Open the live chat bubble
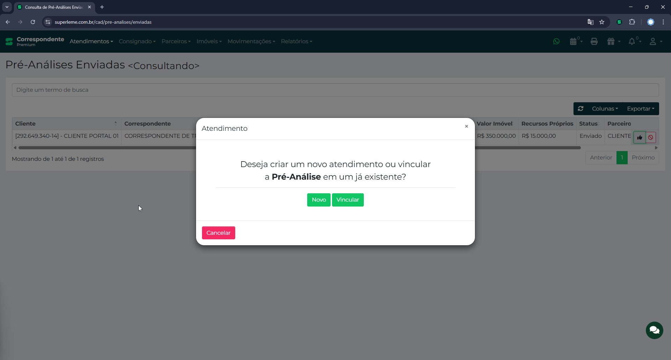The image size is (671, 360). point(654,330)
